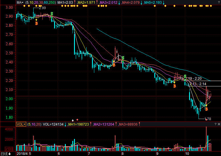Click the month 7 label on time axis
This screenshot has width=221, height=156.
pos(89,154)
